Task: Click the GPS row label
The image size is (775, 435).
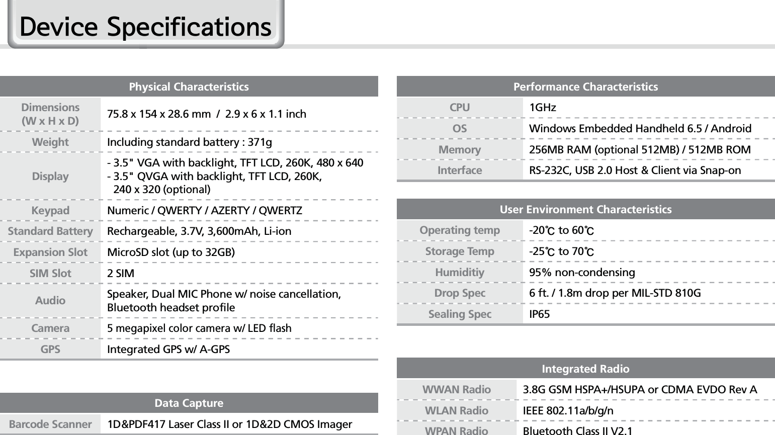Action: point(50,350)
